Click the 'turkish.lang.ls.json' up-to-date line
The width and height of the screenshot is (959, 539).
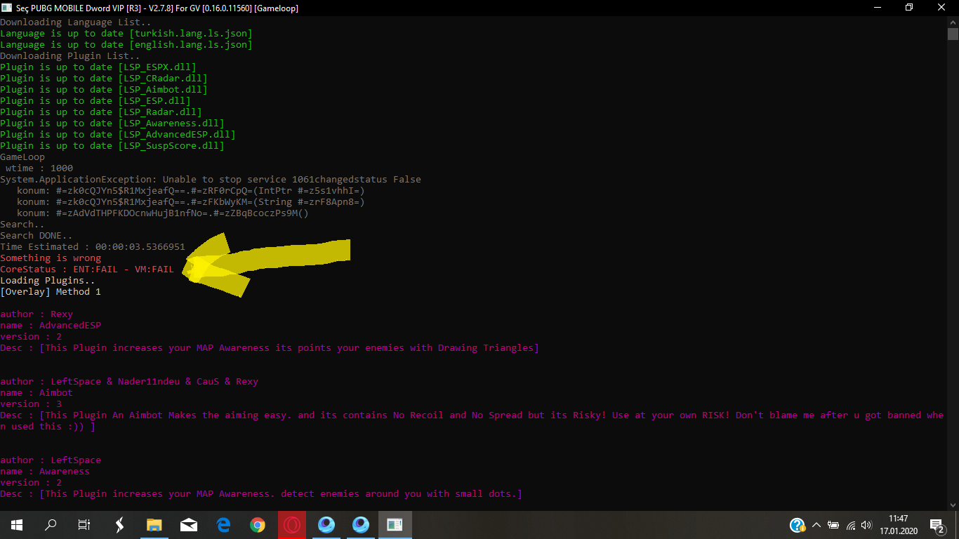[126, 34]
